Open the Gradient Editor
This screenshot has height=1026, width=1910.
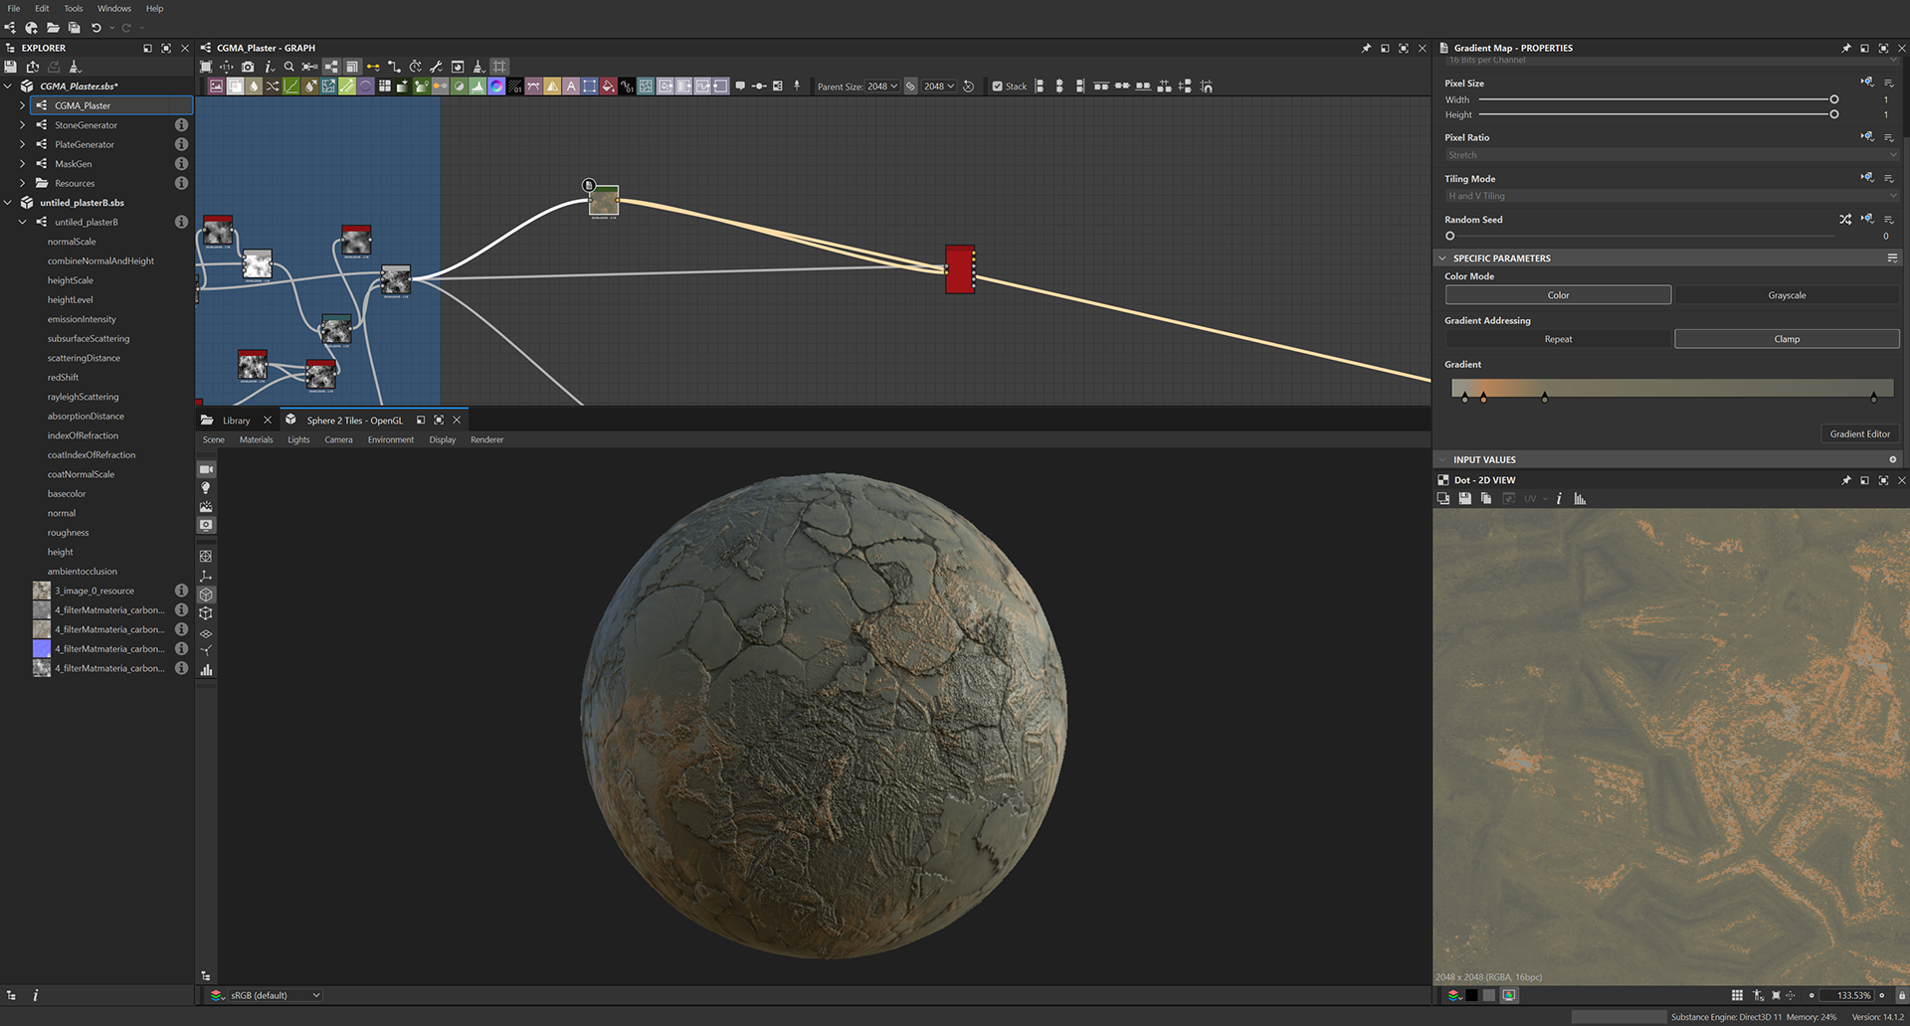pos(1859,433)
